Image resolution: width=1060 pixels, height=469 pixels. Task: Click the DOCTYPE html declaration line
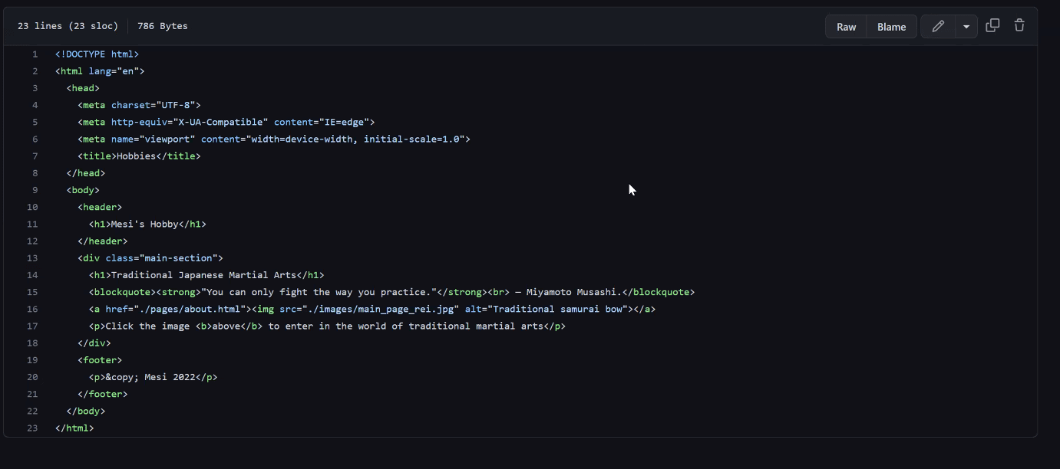click(x=97, y=54)
